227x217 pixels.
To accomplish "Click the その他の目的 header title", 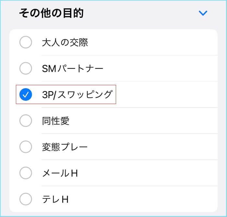I will coord(51,13).
